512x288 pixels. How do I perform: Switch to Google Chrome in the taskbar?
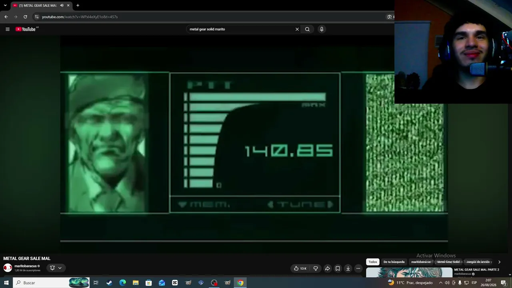point(240,283)
